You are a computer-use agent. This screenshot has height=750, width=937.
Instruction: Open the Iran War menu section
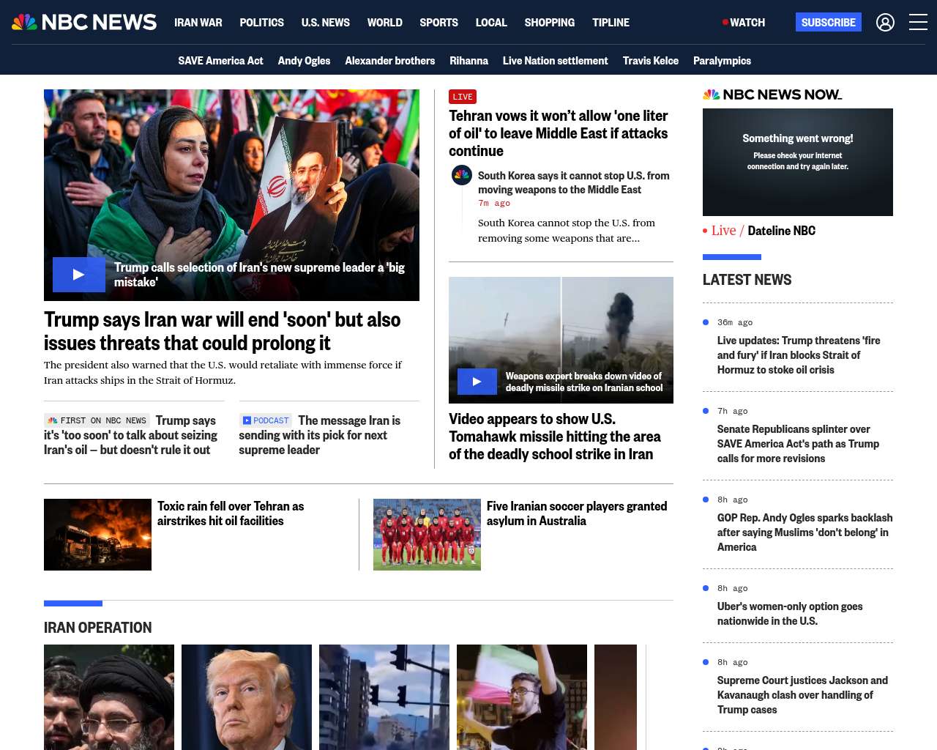click(198, 23)
